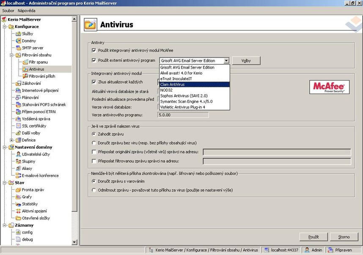This screenshot has width=363, height=255.
Task: Open the SSL certifikáty icon
Action: click(x=18, y=126)
